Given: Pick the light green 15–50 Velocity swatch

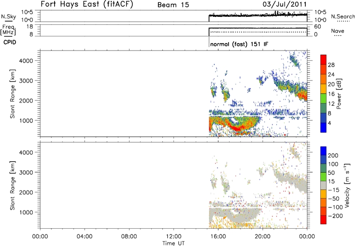Looking at the screenshot, I should pos(323,177).
